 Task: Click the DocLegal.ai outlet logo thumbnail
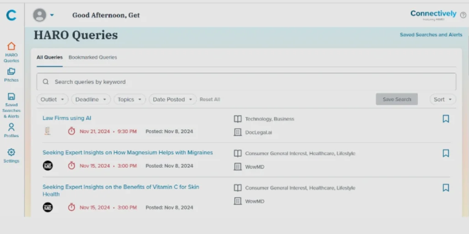pyautogui.click(x=47, y=131)
